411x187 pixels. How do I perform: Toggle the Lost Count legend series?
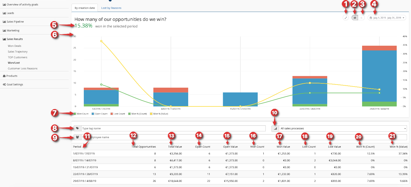point(118,114)
